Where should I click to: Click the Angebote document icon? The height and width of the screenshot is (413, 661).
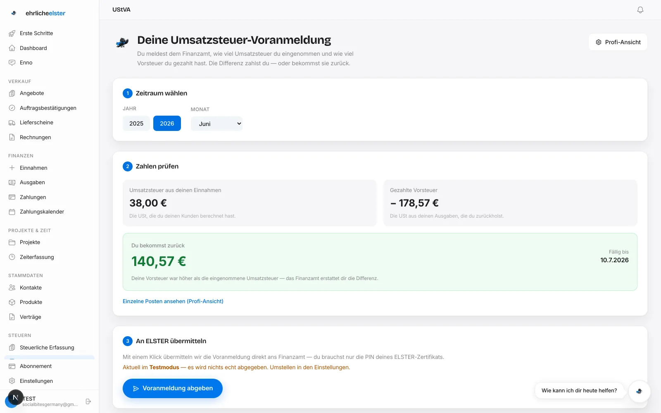12,93
